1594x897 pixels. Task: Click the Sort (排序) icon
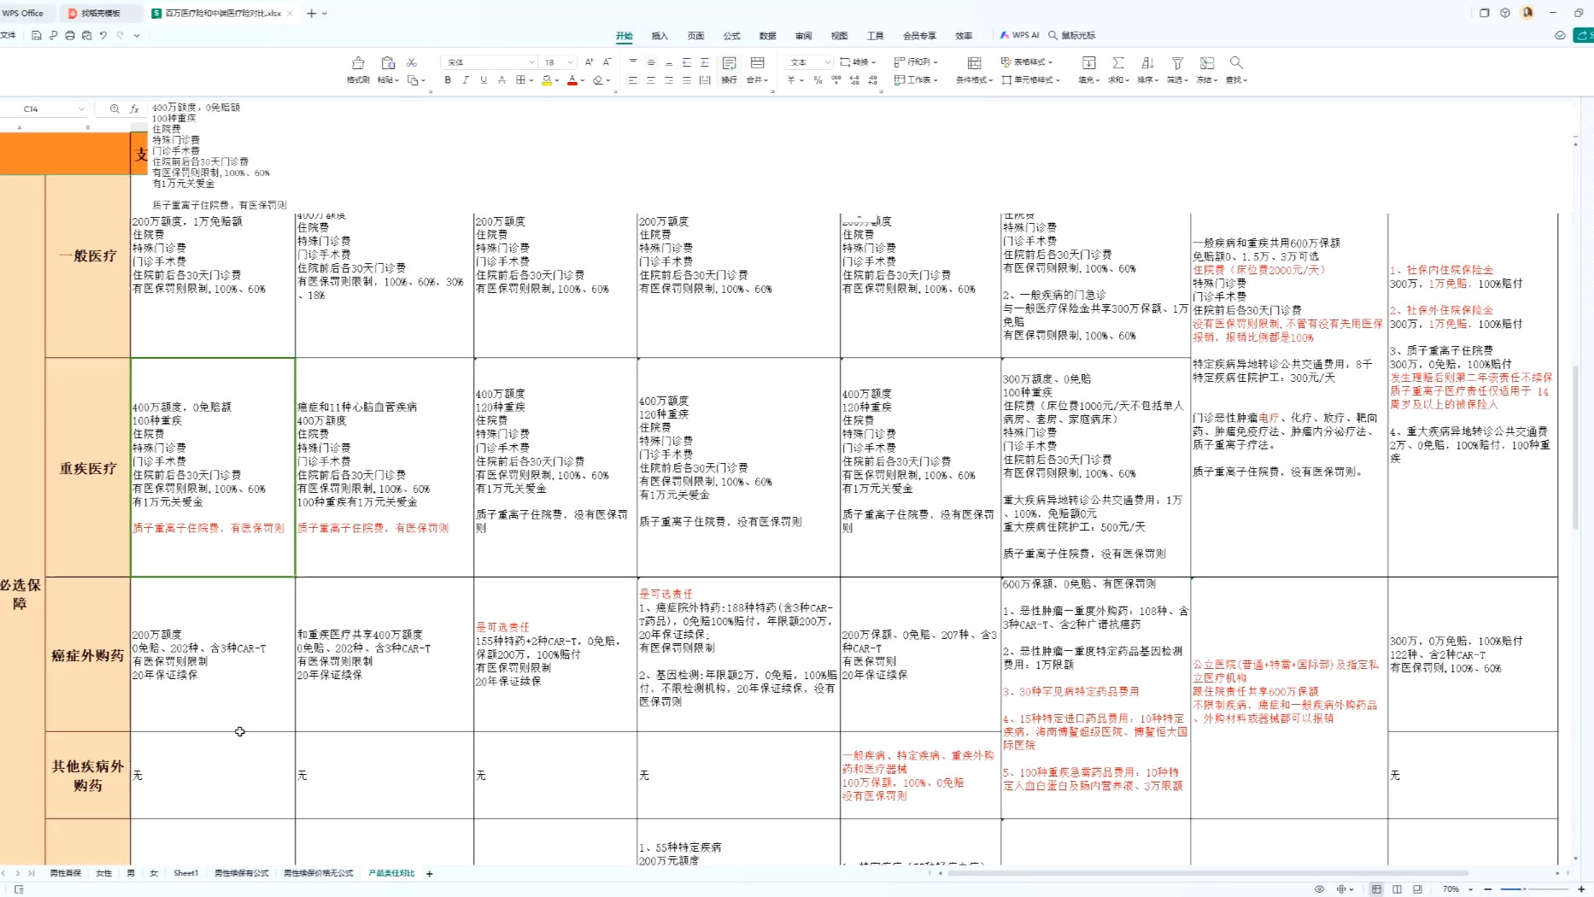[1147, 63]
